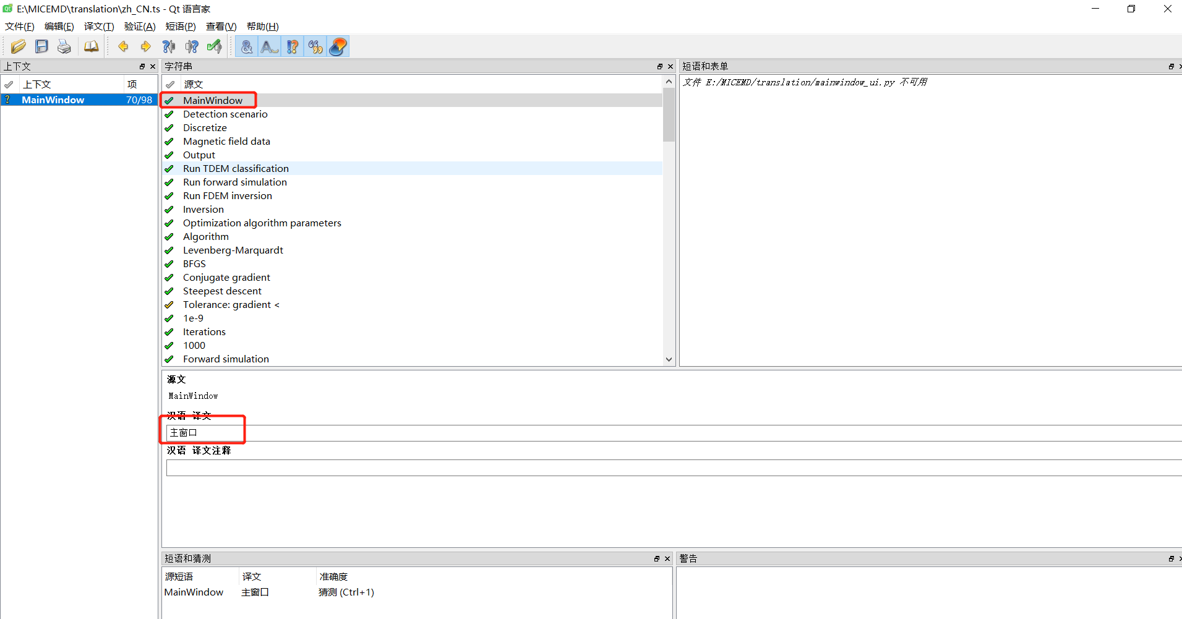The width and height of the screenshot is (1182, 619).
Task: Toggle accelerator validation check
Action: 247,46
